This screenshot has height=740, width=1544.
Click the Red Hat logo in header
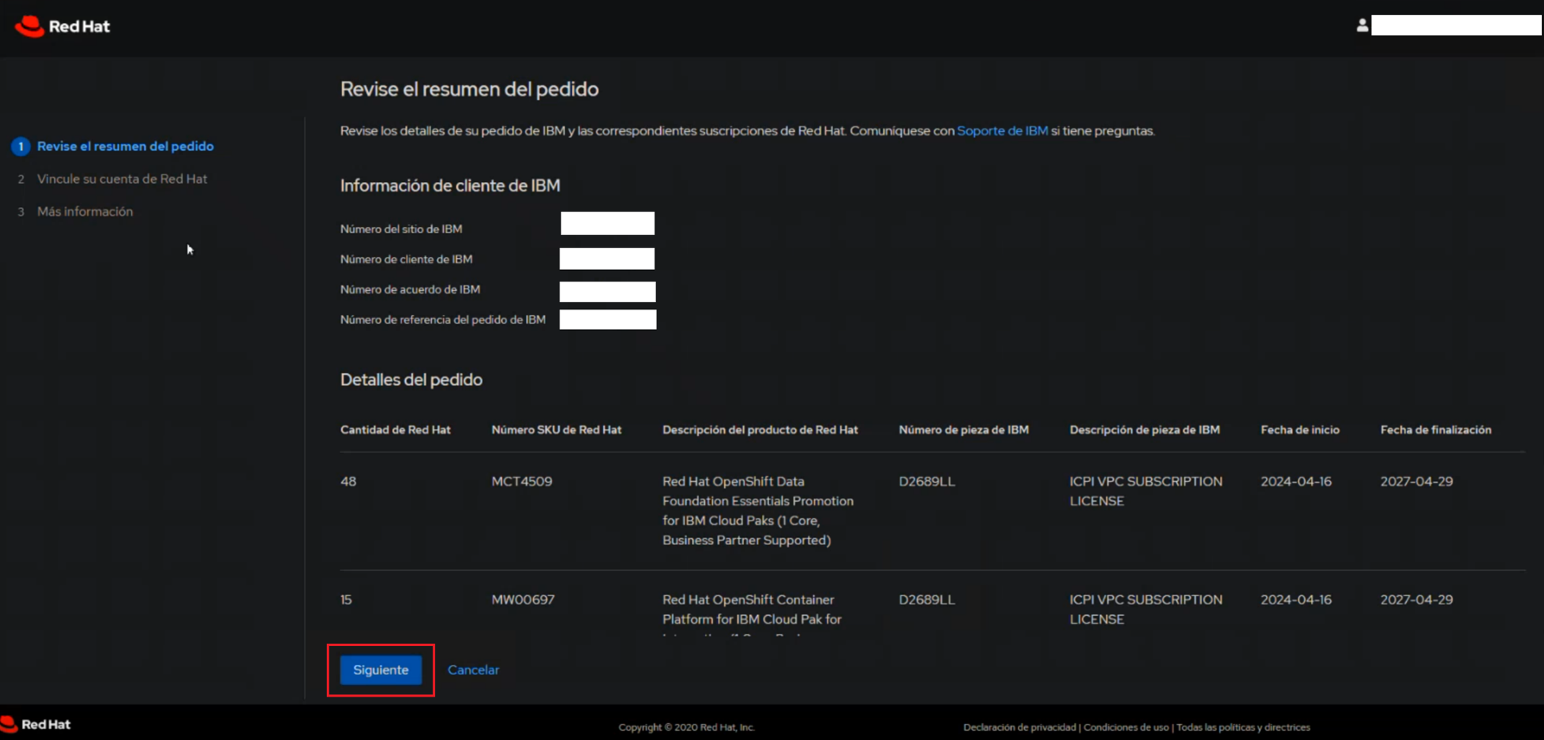pos(62,27)
